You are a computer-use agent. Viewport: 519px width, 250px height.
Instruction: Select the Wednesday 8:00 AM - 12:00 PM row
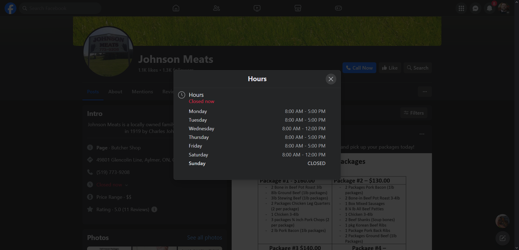[257, 129]
